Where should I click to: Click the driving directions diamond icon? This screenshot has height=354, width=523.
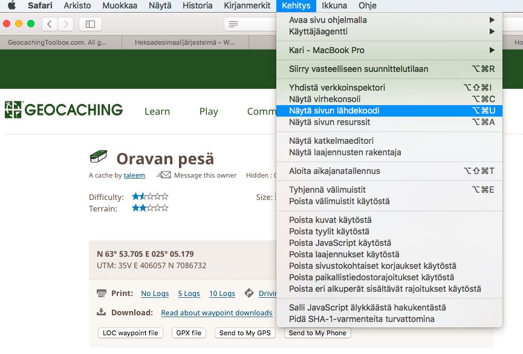pos(249,293)
